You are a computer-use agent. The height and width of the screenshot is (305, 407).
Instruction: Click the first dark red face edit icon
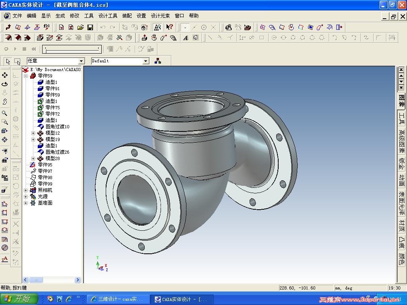point(8,38)
